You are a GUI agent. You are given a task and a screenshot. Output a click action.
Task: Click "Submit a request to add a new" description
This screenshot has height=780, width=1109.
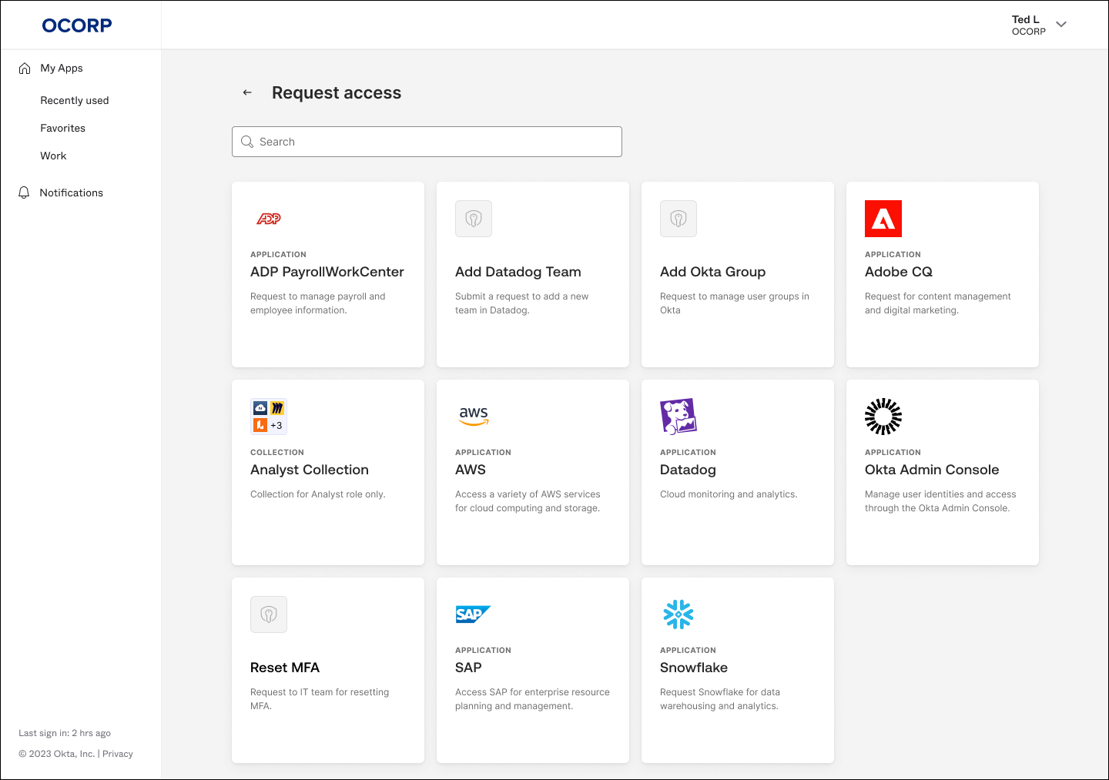click(x=521, y=303)
